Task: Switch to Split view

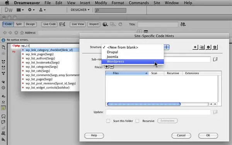Action: click(x=19, y=24)
